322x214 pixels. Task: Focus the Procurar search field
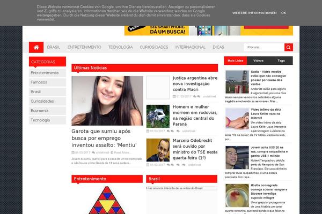[264, 47]
